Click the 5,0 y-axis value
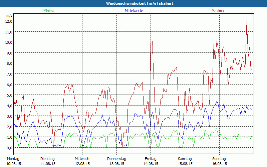This screenshot has height=167, width=267. (x=10, y=95)
